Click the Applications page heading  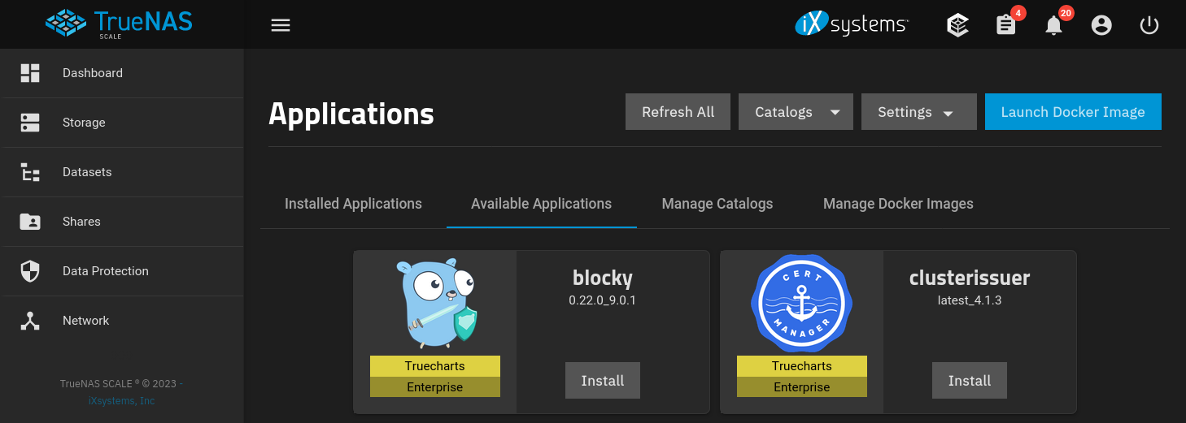pos(351,114)
